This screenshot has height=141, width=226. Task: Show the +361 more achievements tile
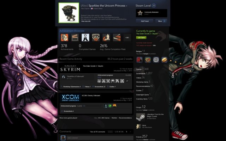[x=127, y=38]
